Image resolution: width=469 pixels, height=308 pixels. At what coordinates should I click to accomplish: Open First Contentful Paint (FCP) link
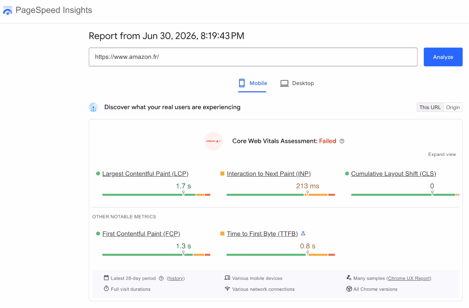coord(141,234)
